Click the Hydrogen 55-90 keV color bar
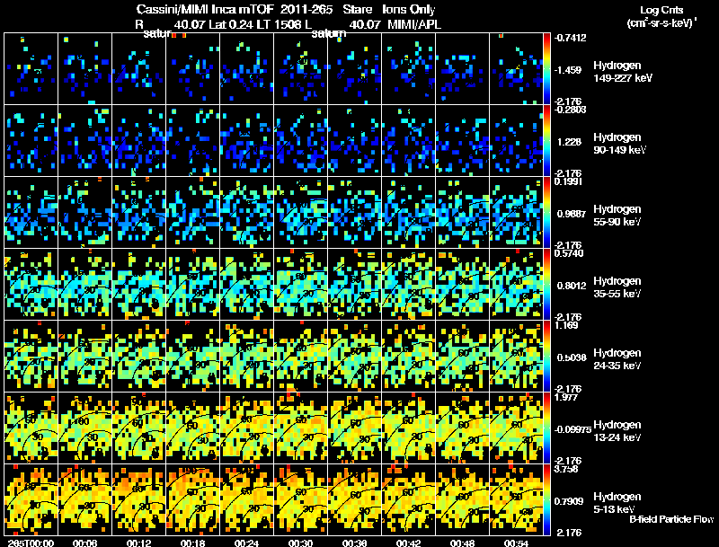 546,213
